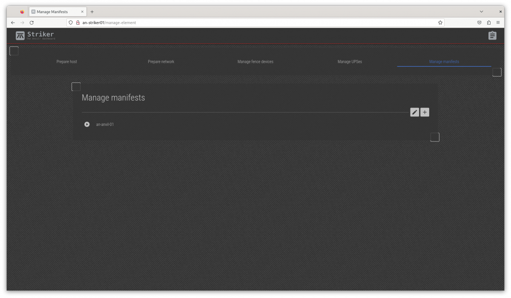Open the Manage fence devices tab
Viewport: 511px width, 298px height.
pos(255,62)
